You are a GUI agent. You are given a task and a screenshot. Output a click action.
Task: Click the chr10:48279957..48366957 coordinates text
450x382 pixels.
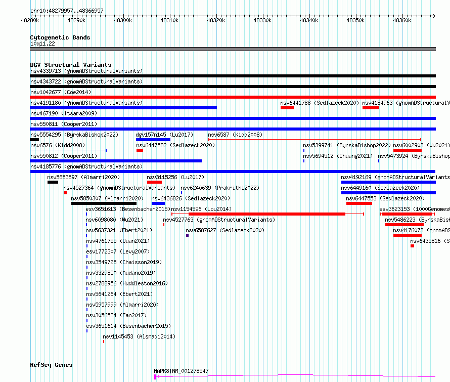click(x=67, y=11)
